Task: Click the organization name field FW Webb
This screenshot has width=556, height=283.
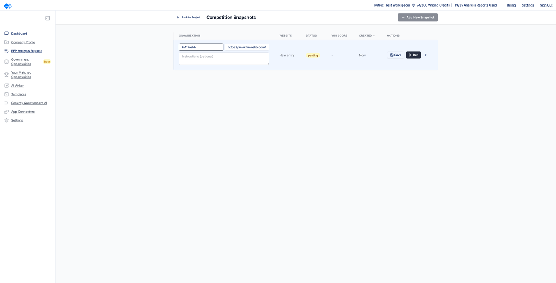Action: pyautogui.click(x=201, y=47)
